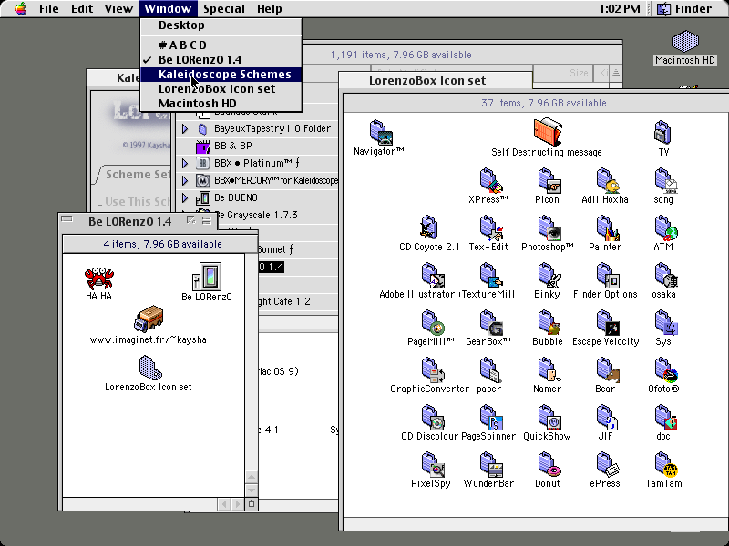Select the Binky folder icon

pyautogui.click(x=549, y=275)
